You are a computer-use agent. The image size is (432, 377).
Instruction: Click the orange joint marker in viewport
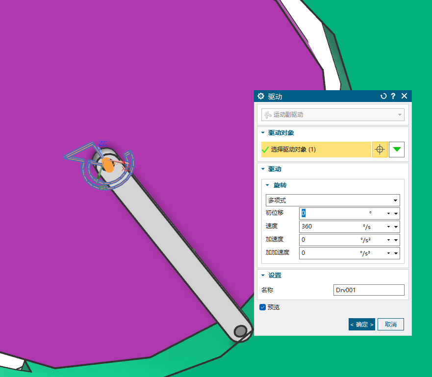[108, 165]
